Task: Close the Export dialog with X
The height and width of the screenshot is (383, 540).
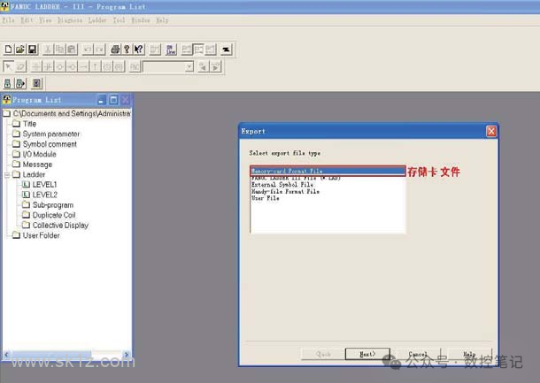Action: click(x=491, y=131)
